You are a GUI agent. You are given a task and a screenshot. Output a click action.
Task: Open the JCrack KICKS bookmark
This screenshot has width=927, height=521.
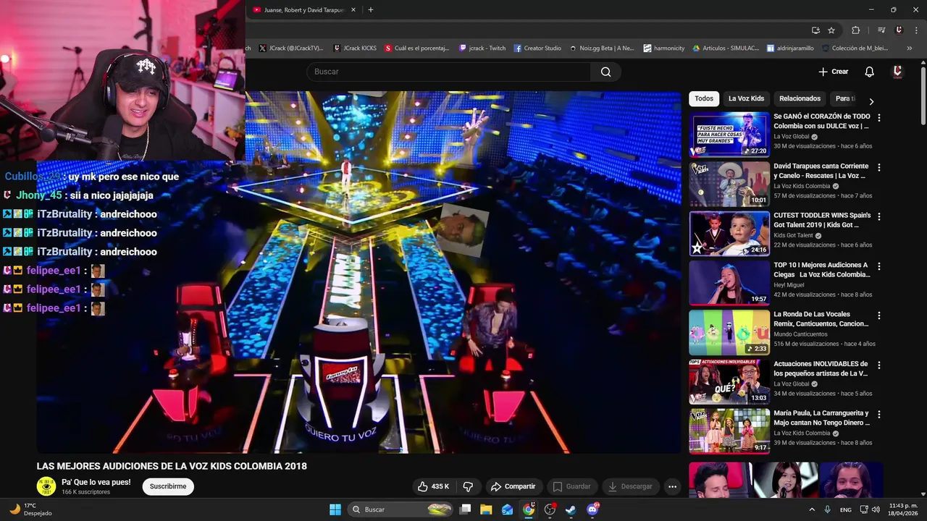(x=355, y=48)
